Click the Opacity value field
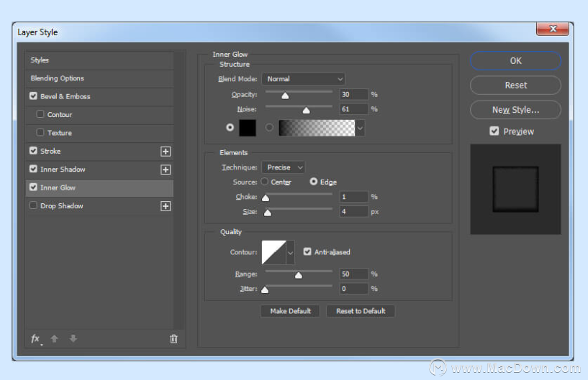 click(x=353, y=94)
